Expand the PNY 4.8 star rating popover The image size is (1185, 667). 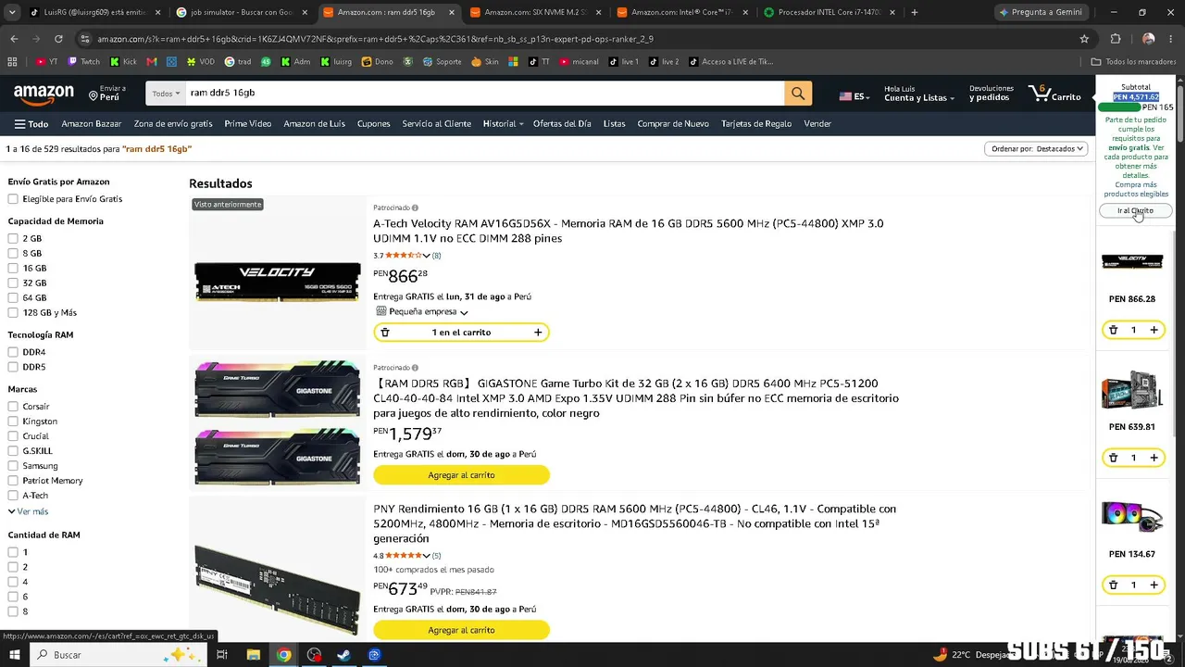pyautogui.click(x=402, y=556)
